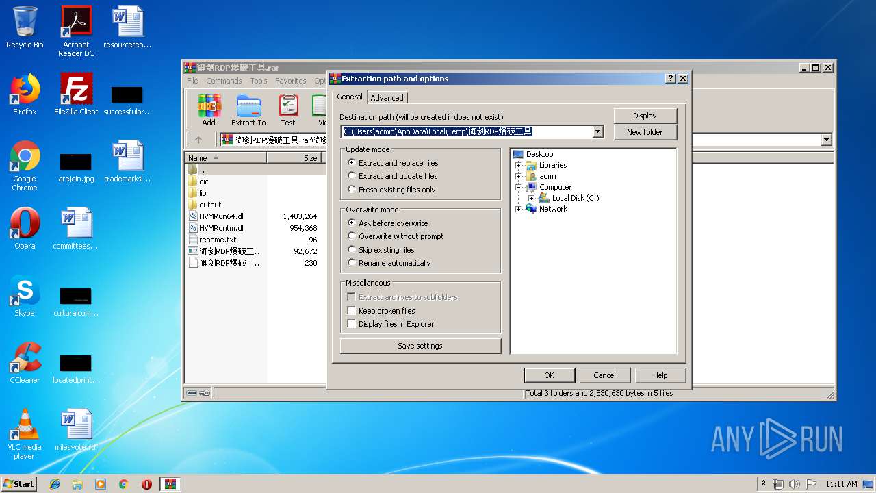This screenshot has height=493, width=876.
Task: Open the File menu in WinRAR
Action: coord(193,81)
